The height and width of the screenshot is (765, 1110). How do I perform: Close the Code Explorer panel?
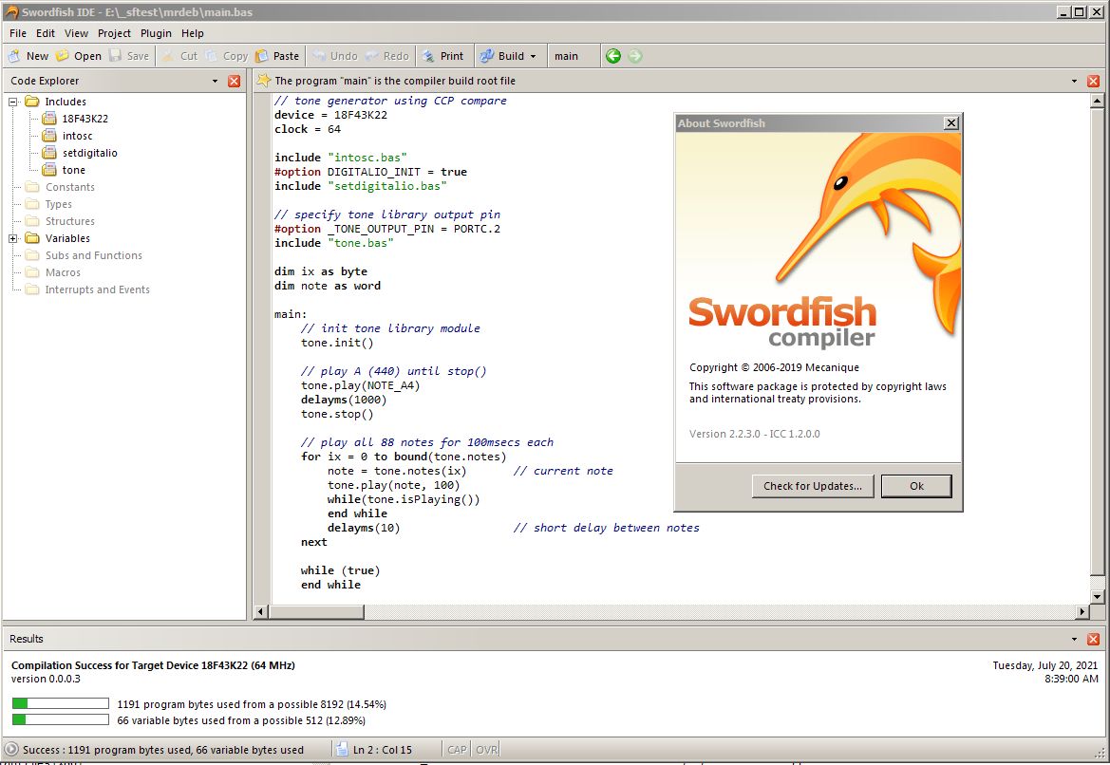click(235, 81)
